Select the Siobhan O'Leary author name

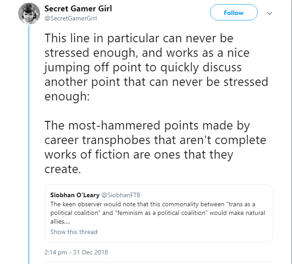click(75, 195)
